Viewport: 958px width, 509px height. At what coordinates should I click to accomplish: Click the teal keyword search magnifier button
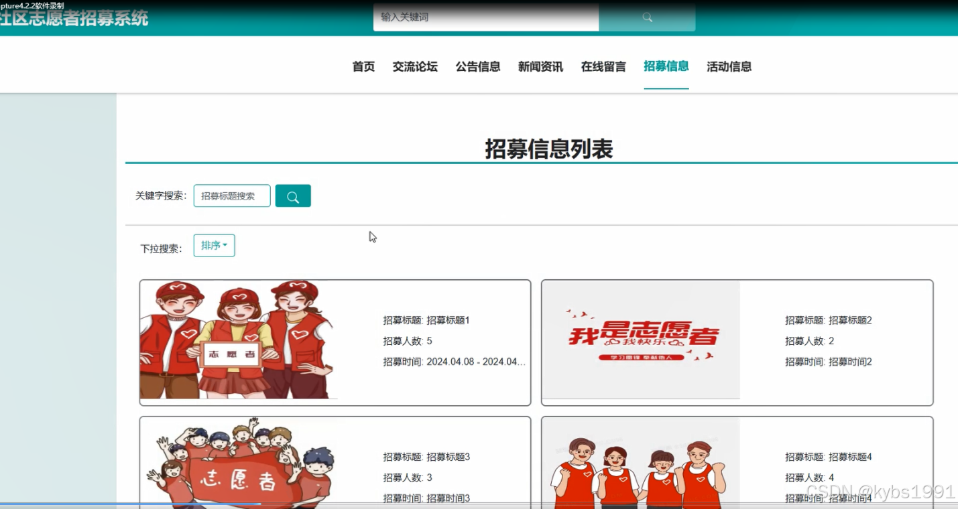293,196
